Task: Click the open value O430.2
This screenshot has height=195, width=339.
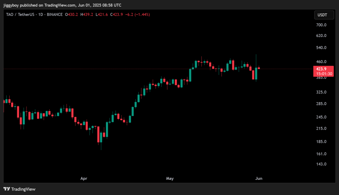Action: pyautogui.click(x=72, y=15)
